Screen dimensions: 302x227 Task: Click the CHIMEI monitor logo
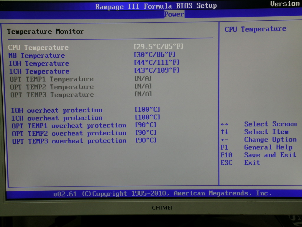tap(162, 208)
